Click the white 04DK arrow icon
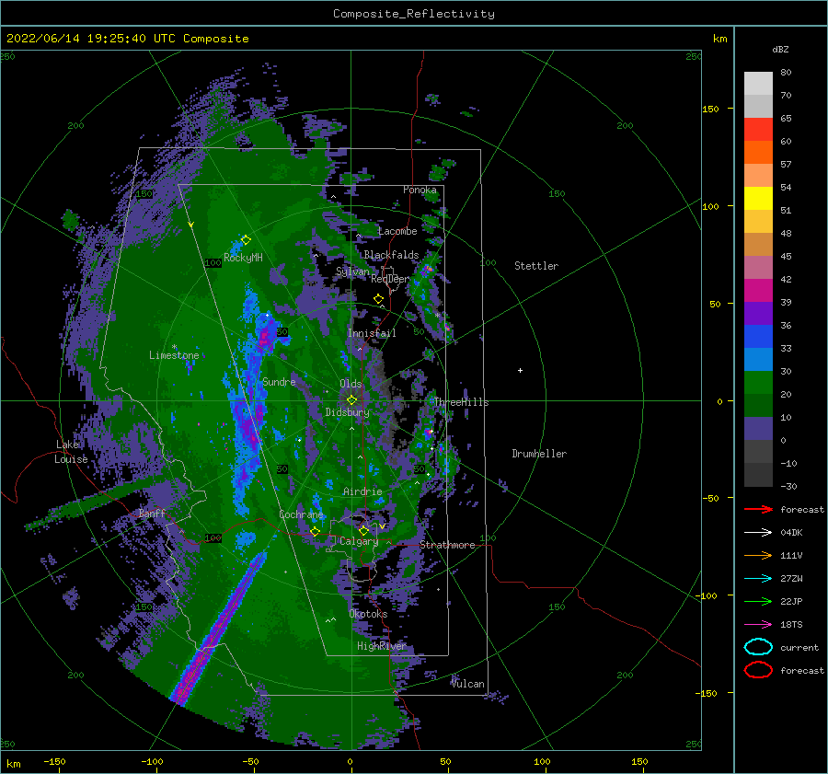828x774 pixels. pos(758,533)
